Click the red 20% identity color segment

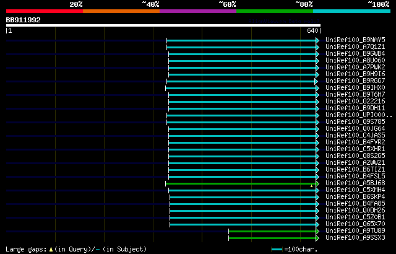45,11
